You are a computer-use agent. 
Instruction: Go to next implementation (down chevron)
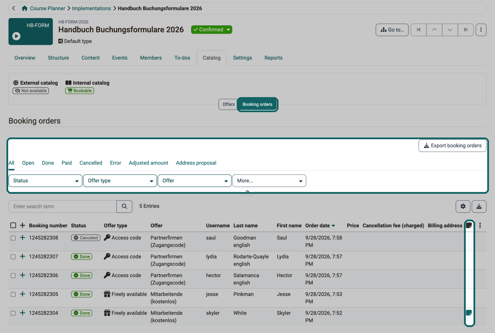450,30
